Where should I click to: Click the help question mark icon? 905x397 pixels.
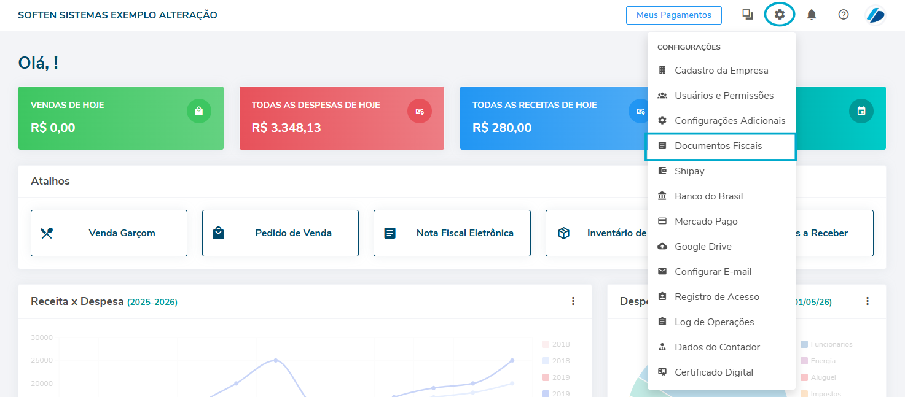click(844, 15)
